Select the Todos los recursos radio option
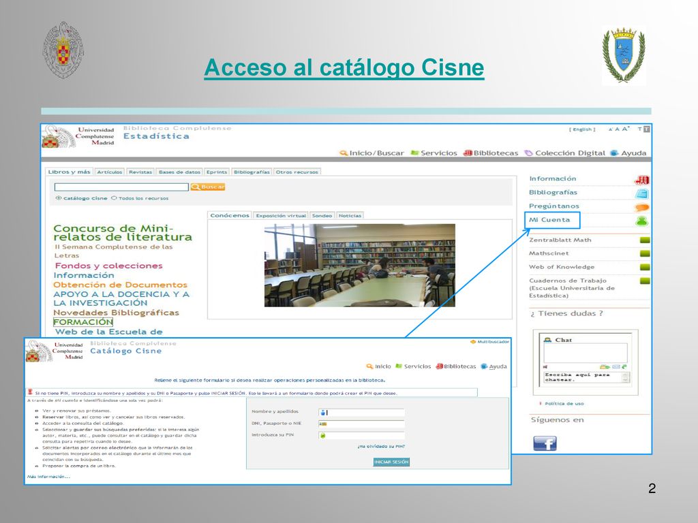The height and width of the screenshot is (523, 698). point(114,198)
